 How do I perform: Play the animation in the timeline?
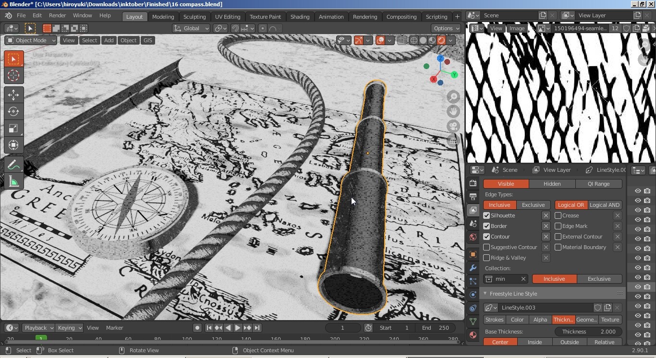click(x=238, y=328)
